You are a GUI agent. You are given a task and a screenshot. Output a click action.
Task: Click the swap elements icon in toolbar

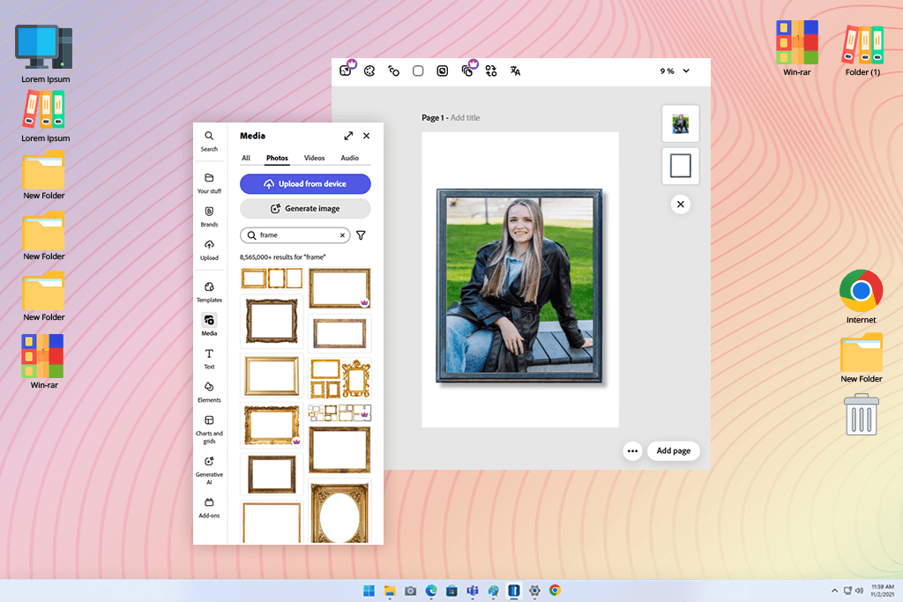pos(490,71)
